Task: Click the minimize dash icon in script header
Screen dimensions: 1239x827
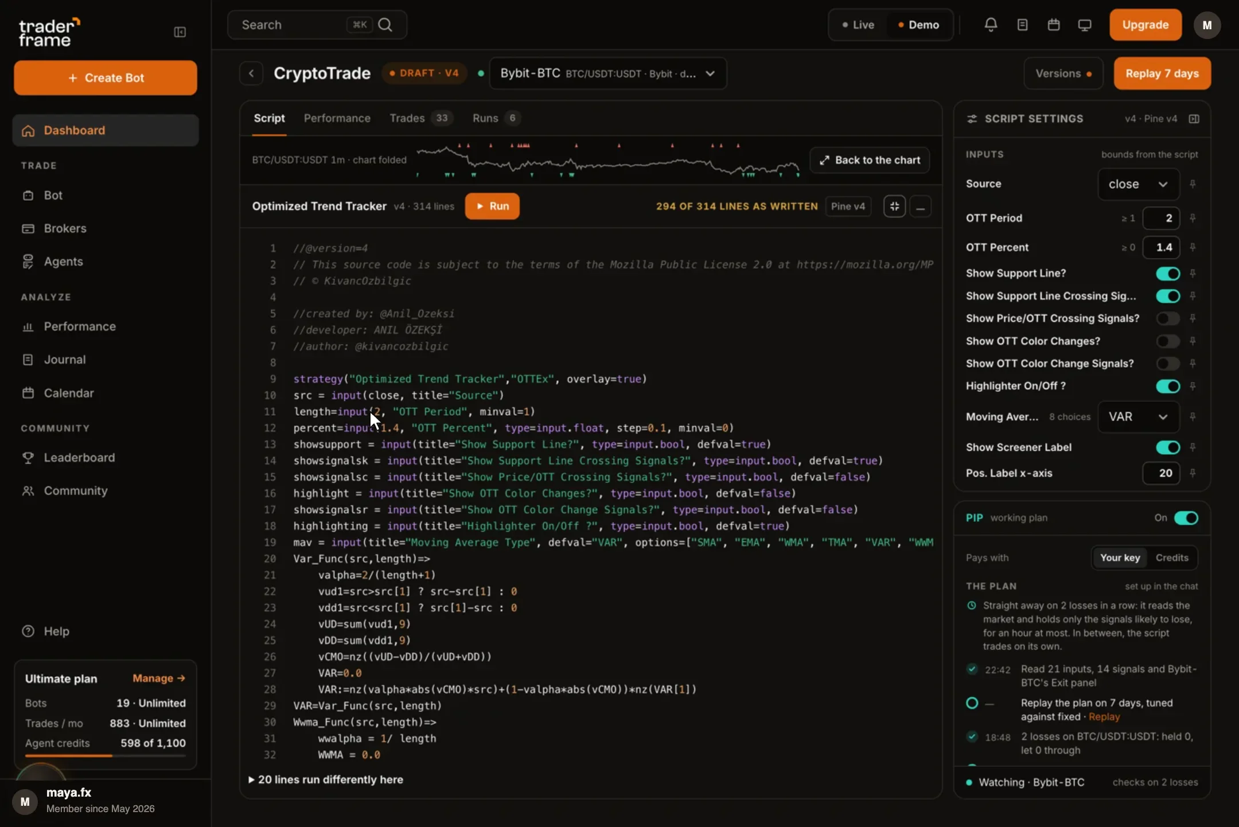Action: pos(920,206)
